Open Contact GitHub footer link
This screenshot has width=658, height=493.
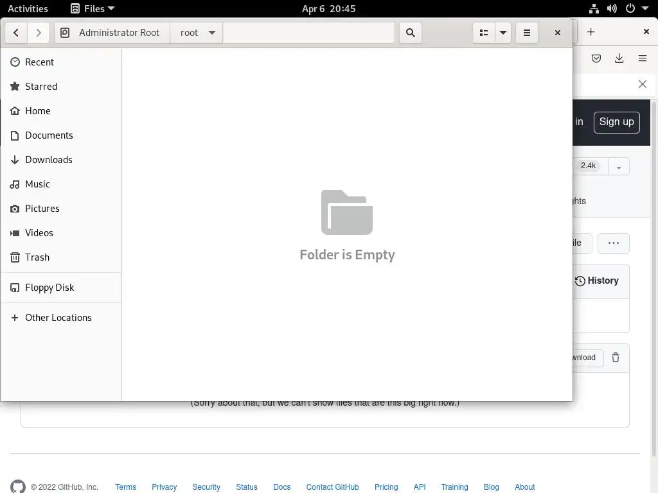pos(332,487)
